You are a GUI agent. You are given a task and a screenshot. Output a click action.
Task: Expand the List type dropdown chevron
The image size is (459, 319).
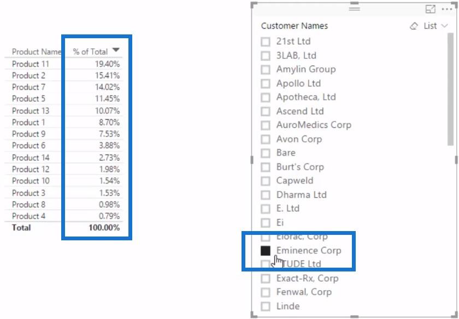tap(444, 26)
